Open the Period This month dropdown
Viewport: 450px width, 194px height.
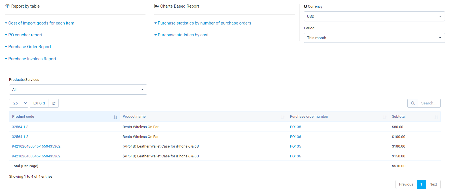(374, 38)
